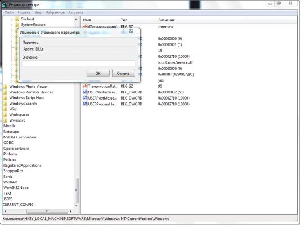The width and height of the screenshot is (300, 225).
Task: Select the Windows Photo Viewer folder icon
Action: click(6, 87)
